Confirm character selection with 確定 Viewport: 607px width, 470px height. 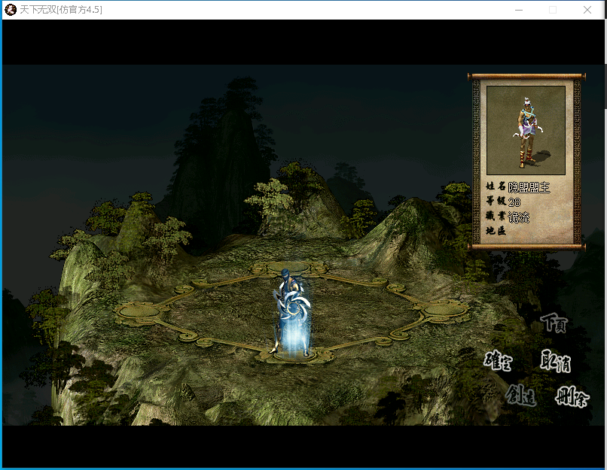[x=498, y=362]
